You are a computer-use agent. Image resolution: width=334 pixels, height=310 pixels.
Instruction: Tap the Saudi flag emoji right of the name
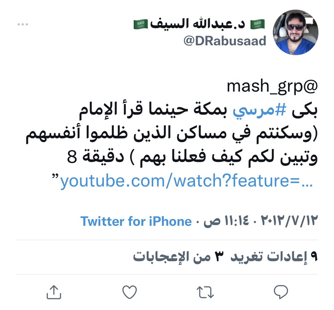[257, 24]
